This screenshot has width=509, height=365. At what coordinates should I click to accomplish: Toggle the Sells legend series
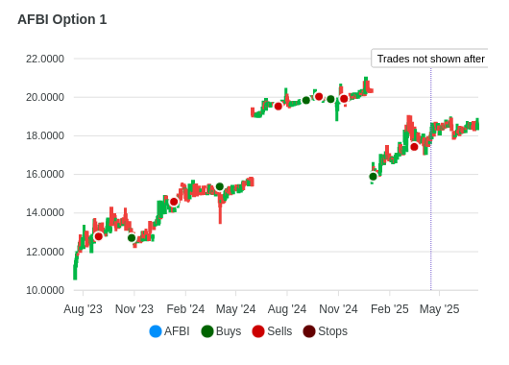click(x=272, y=331)
